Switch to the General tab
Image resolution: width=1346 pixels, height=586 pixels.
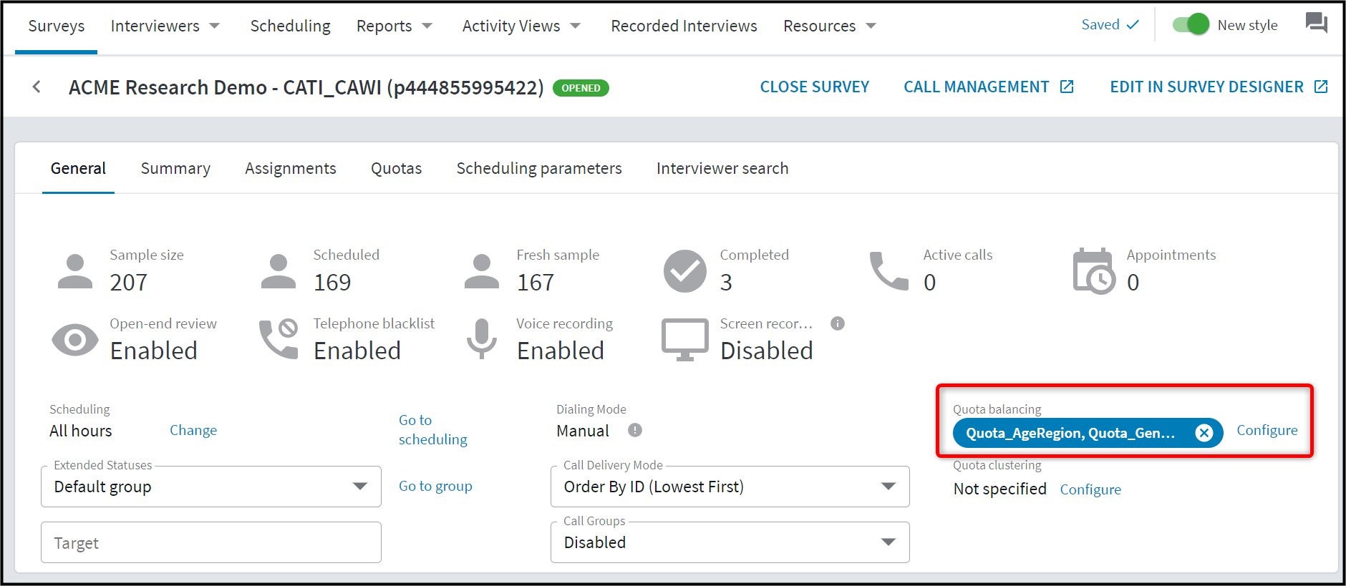78,168
